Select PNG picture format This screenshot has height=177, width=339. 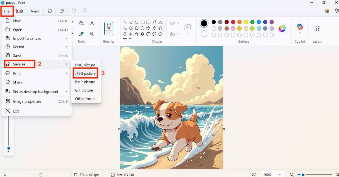[x=85, y=65]
